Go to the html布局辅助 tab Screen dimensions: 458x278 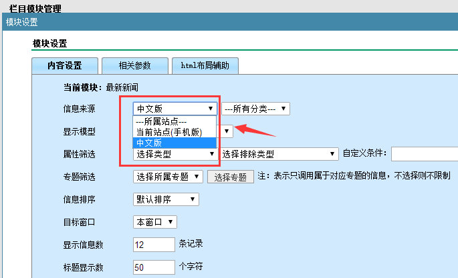(205, 65)
